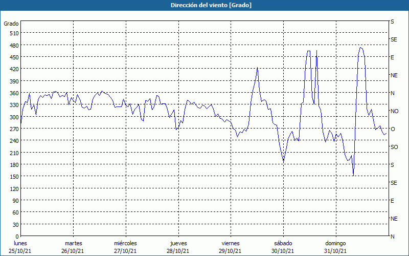Select the 90 degree axis label

tap(16, 201)
